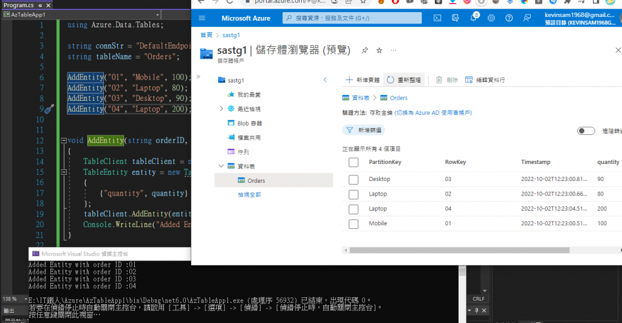This screenshot has height=323, width=622.
Task: Click the refresh button in table toolbar
Action: point(404,80)
